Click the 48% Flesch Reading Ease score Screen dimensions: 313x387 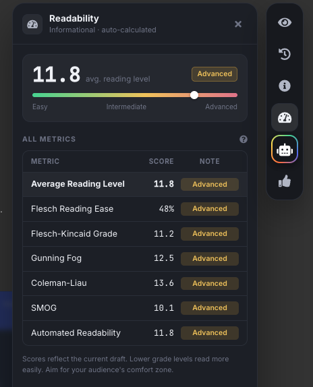coord(167,209)
